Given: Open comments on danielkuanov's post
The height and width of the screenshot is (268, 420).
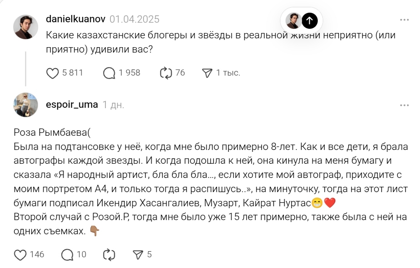Looking at the screenshot, I should click(x=109, y=73).
